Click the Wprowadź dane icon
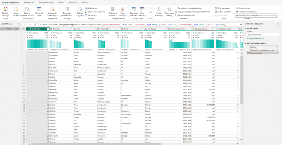The width and height of the screenshot is (282, 145). point(39,9)
